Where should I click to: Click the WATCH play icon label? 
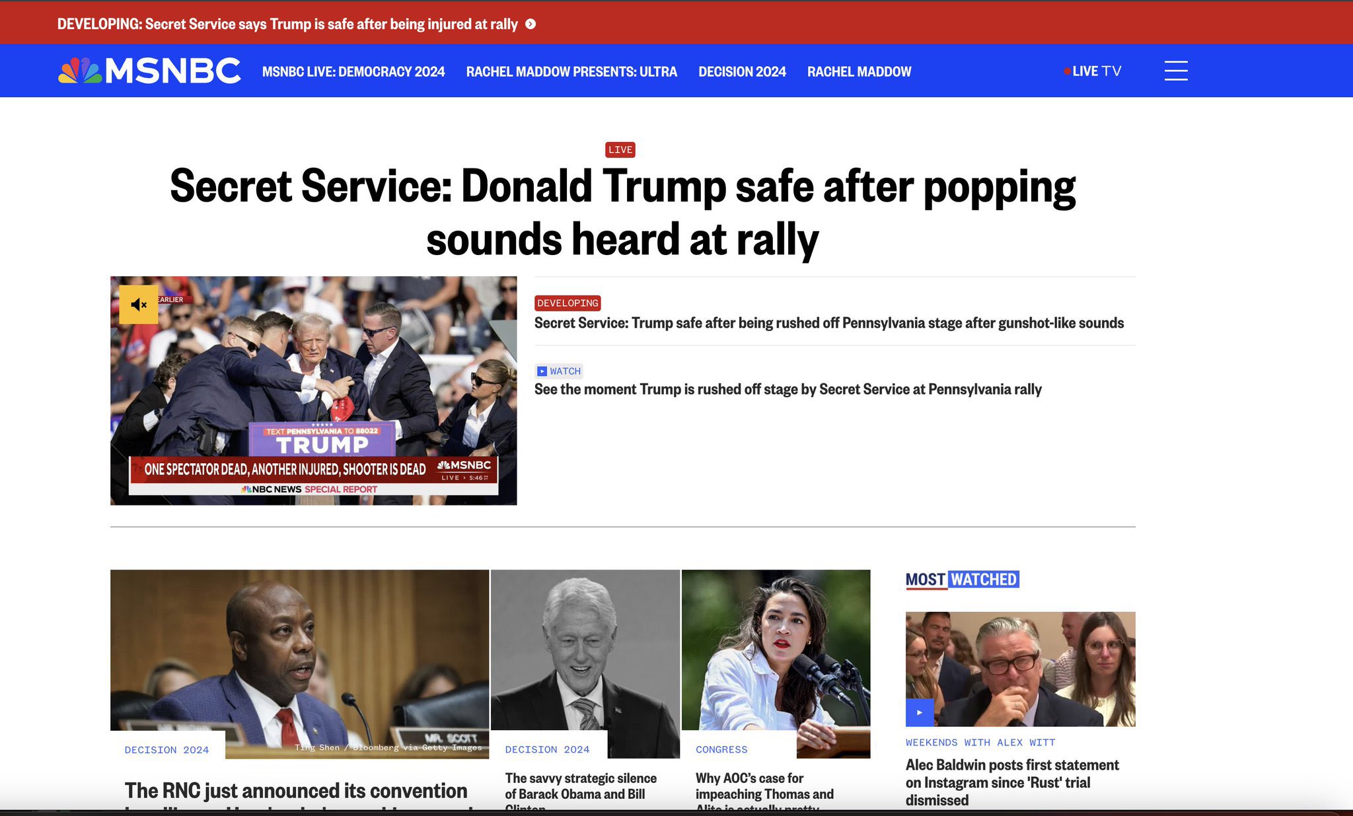(559, 371)
